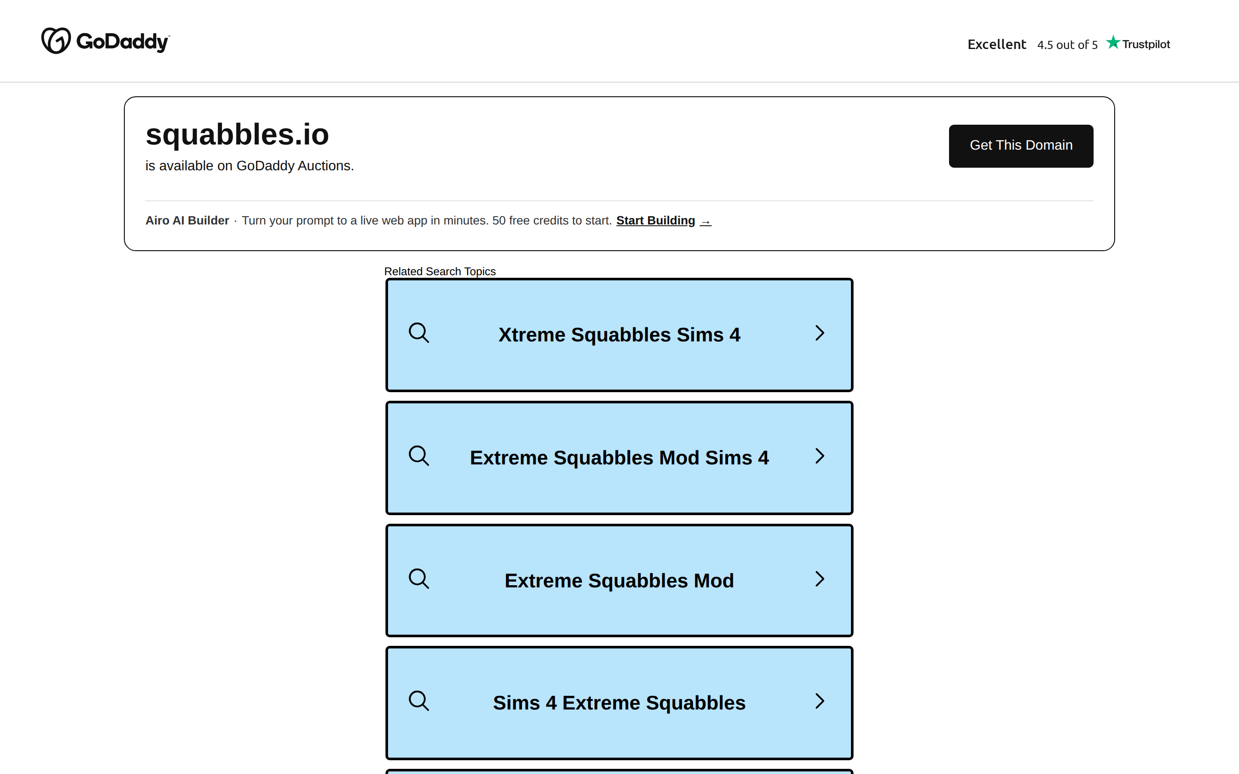Open the Start Building link
The image size is (1239, 774).
655,221
